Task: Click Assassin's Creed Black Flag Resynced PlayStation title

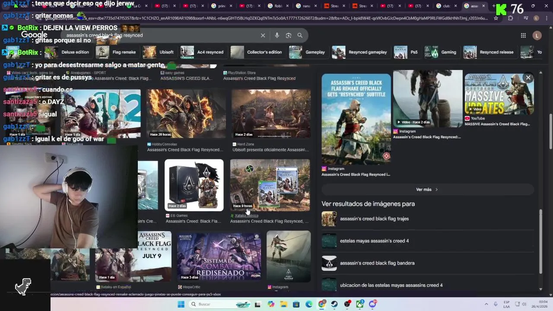Action: click(259, 79)
